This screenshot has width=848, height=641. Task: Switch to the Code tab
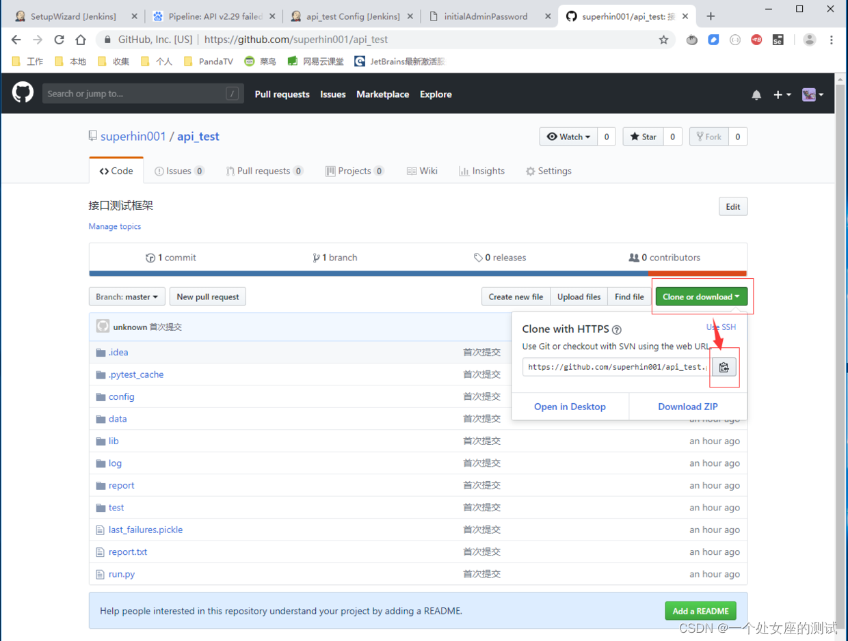coord(116,171)
